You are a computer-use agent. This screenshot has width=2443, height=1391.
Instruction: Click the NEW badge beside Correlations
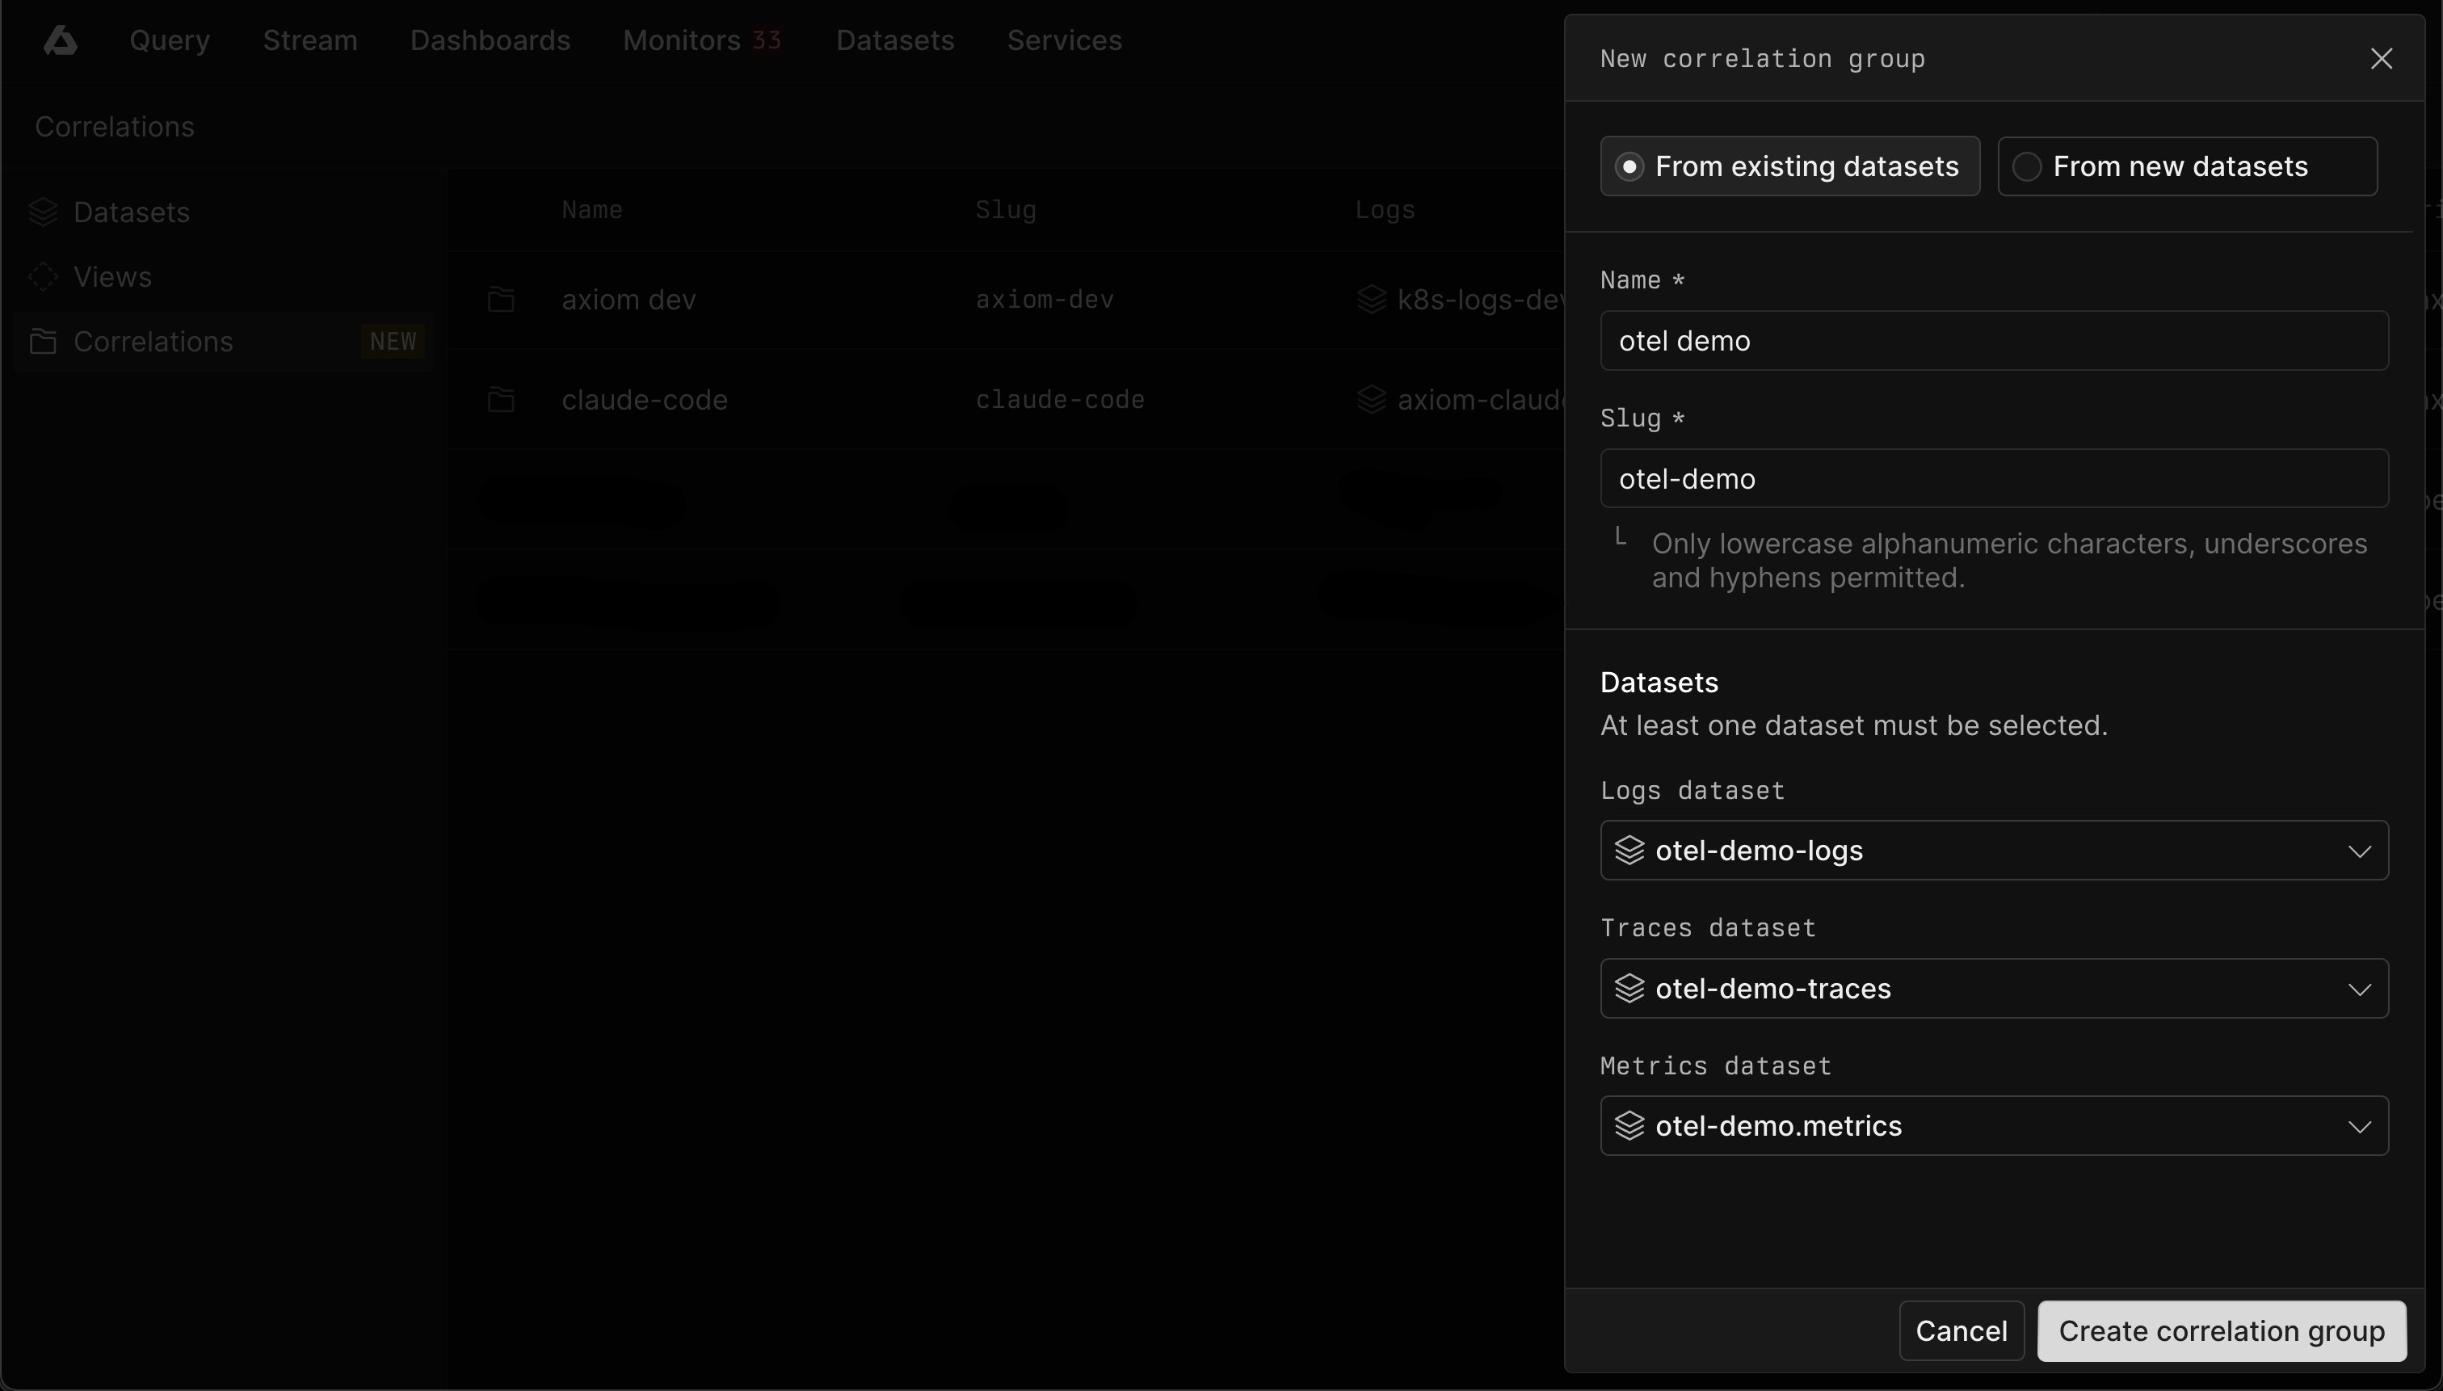393,342
